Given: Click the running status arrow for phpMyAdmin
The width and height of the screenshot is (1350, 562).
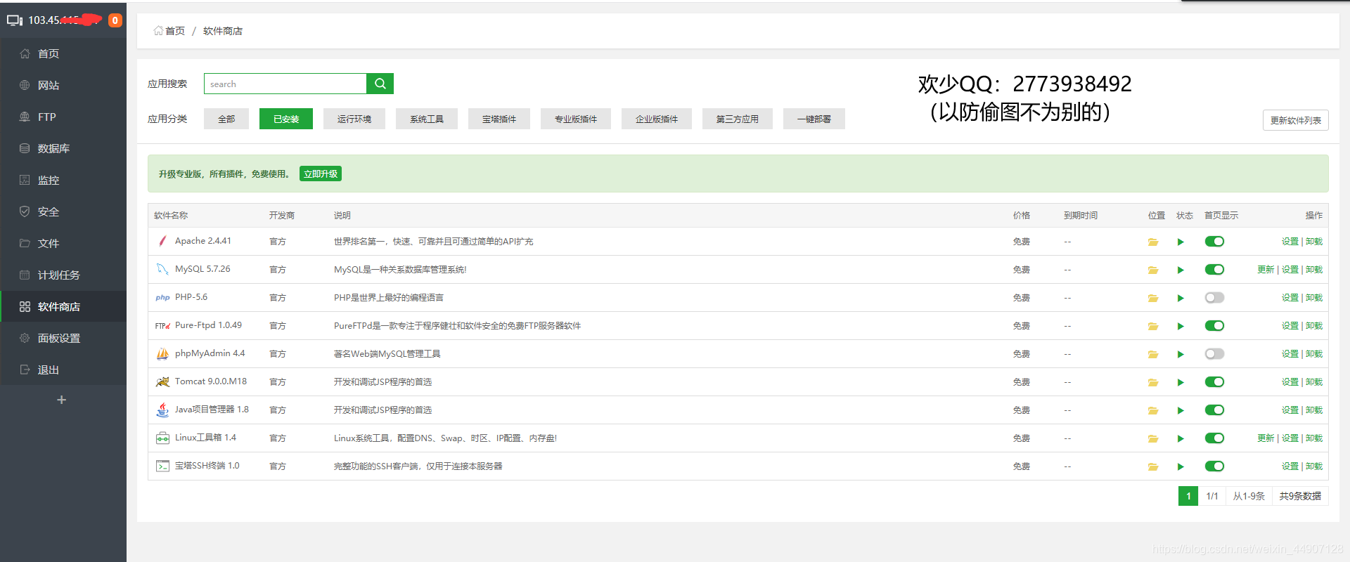Looking at the screenshot, I should (x=1181, y=354).
